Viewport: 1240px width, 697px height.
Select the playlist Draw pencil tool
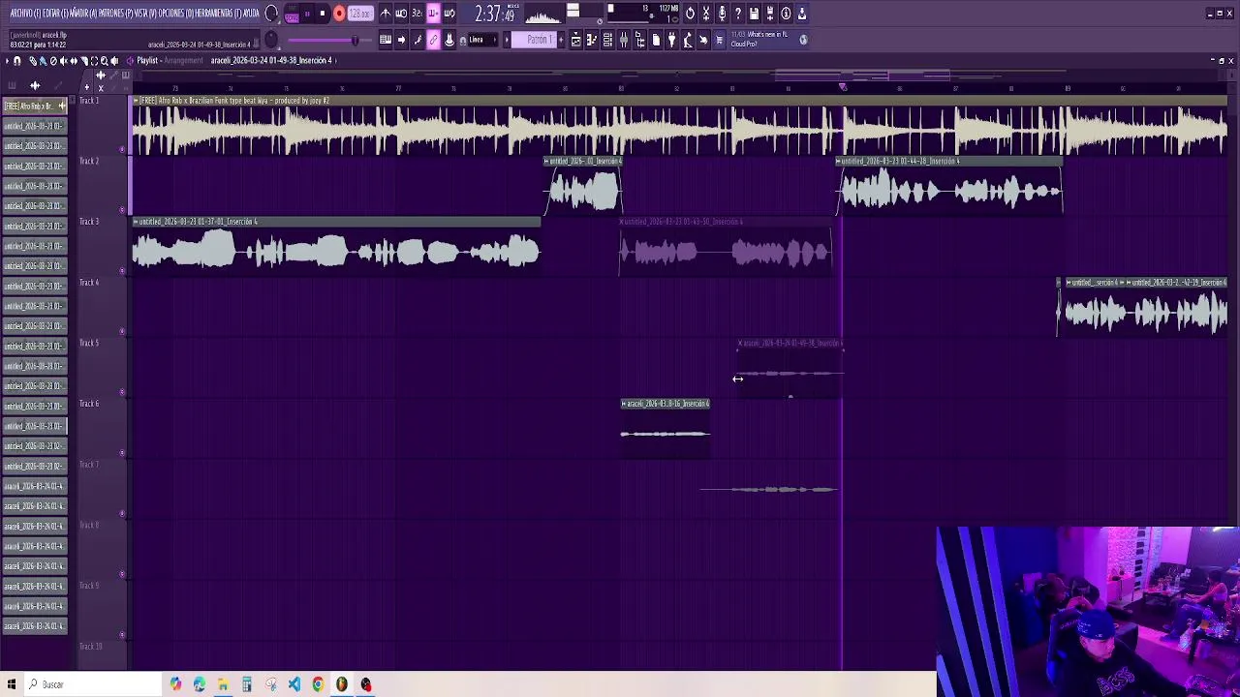point(32,61)
